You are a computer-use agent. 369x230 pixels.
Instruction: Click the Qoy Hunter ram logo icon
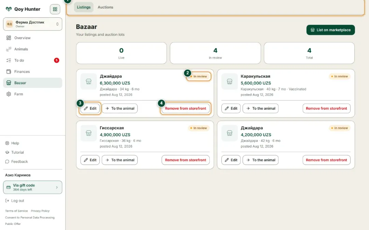click(x=9, y=9)
